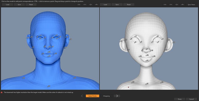The image size is (199, 101).
Task: Toggle the Sync Views button
Action: pos(192,5)
